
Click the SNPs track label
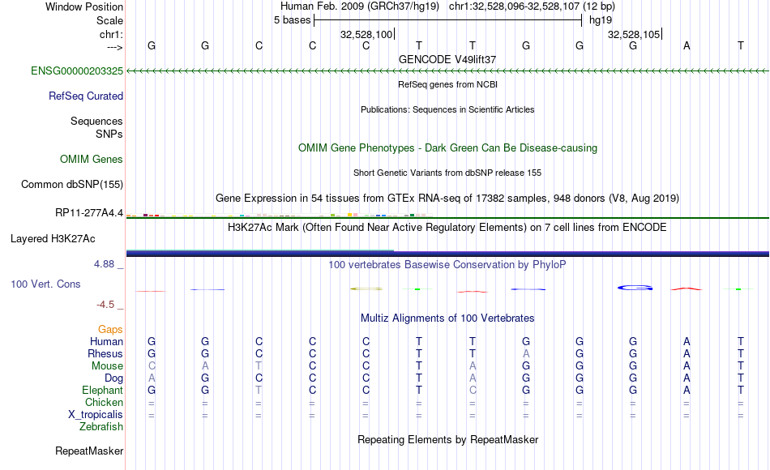109,134
